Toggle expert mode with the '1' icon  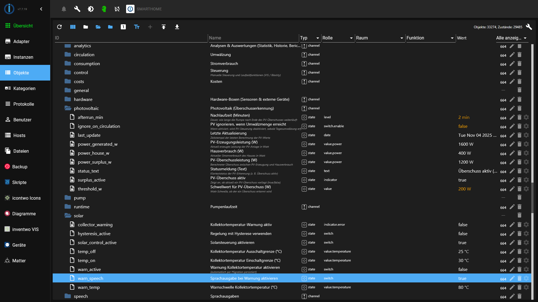click(x=123, y=27)
